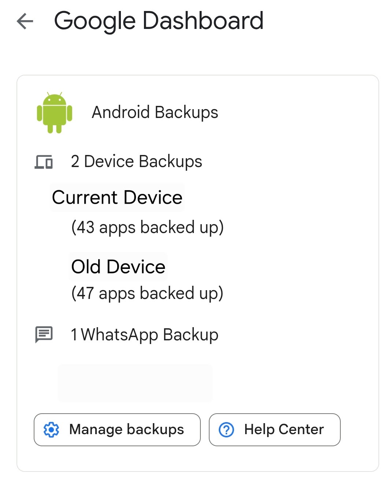Click the Google Dashboard page title
392x488 pixels.
coord(159,21)
